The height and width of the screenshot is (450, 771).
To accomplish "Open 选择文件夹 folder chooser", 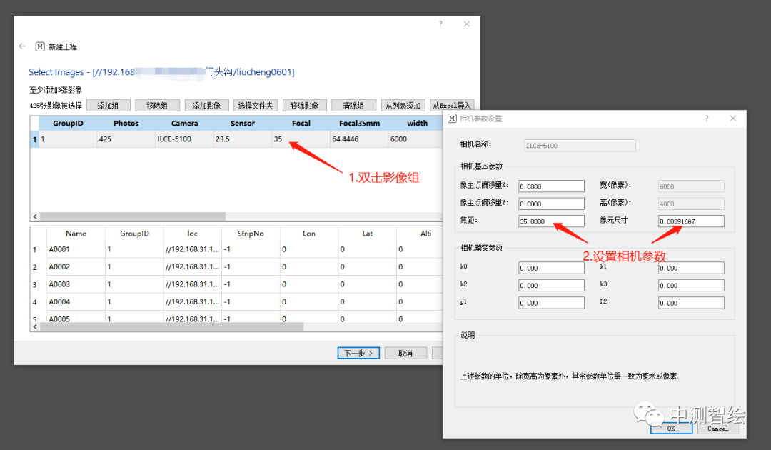I will click(256, 106).
